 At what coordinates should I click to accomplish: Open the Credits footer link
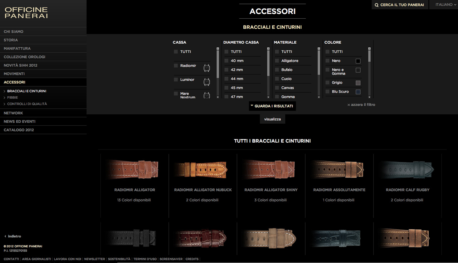(x=192, y=259)
